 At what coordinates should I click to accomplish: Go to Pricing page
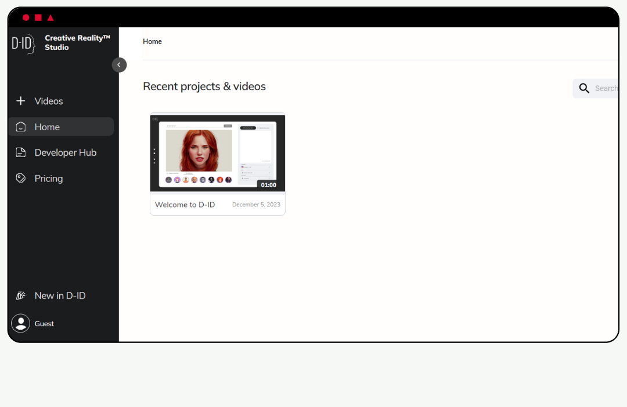[x=49, y=178]
